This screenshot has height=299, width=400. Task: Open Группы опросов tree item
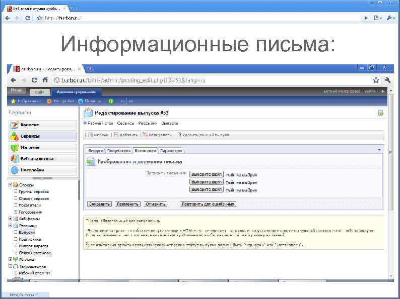pos(34,191)
